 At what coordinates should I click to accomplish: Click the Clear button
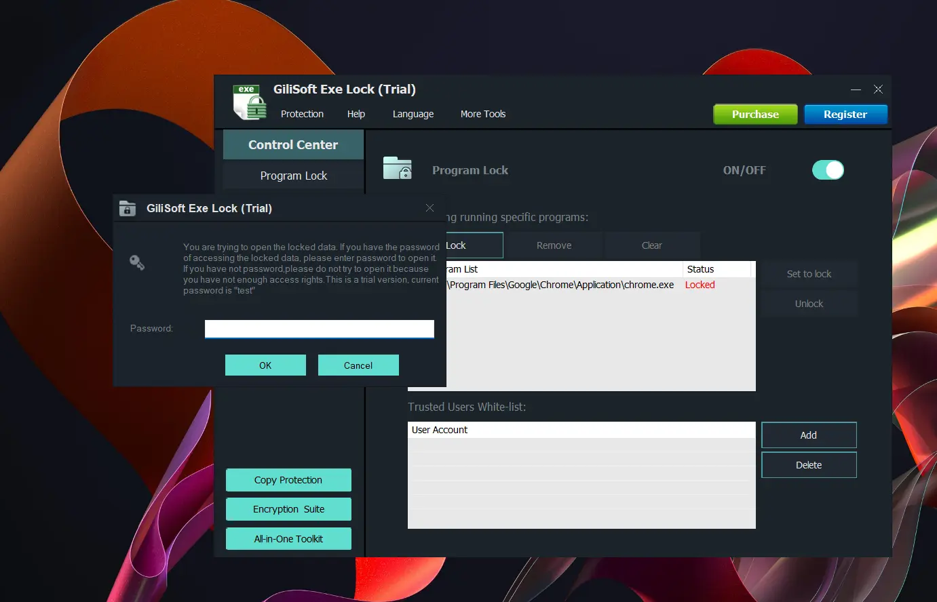652,245
